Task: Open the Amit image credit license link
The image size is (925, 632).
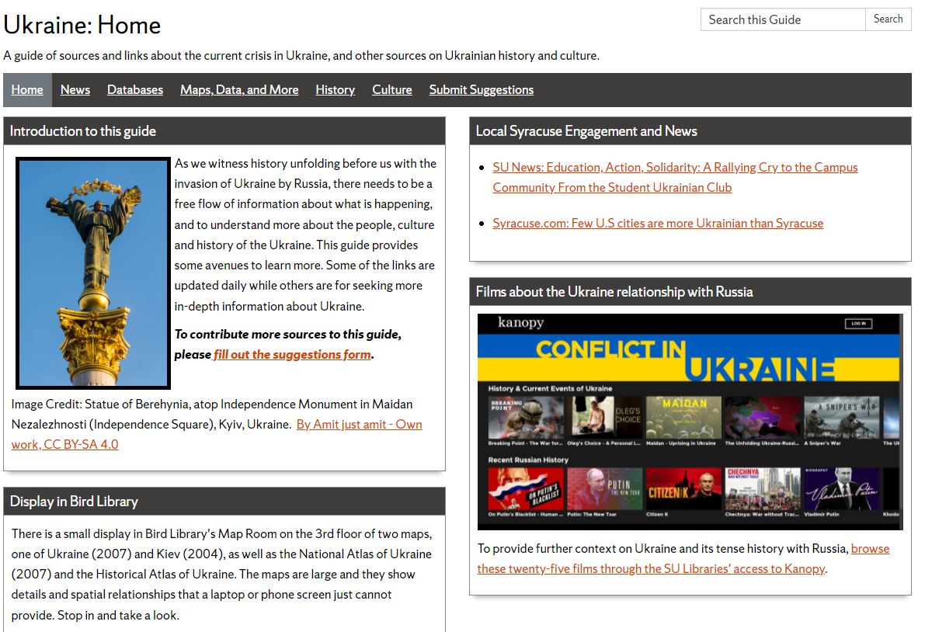Action: [217, 435]
